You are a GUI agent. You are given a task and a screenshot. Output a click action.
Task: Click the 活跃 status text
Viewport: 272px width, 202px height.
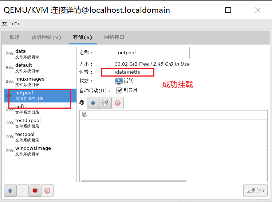point(128,81)
